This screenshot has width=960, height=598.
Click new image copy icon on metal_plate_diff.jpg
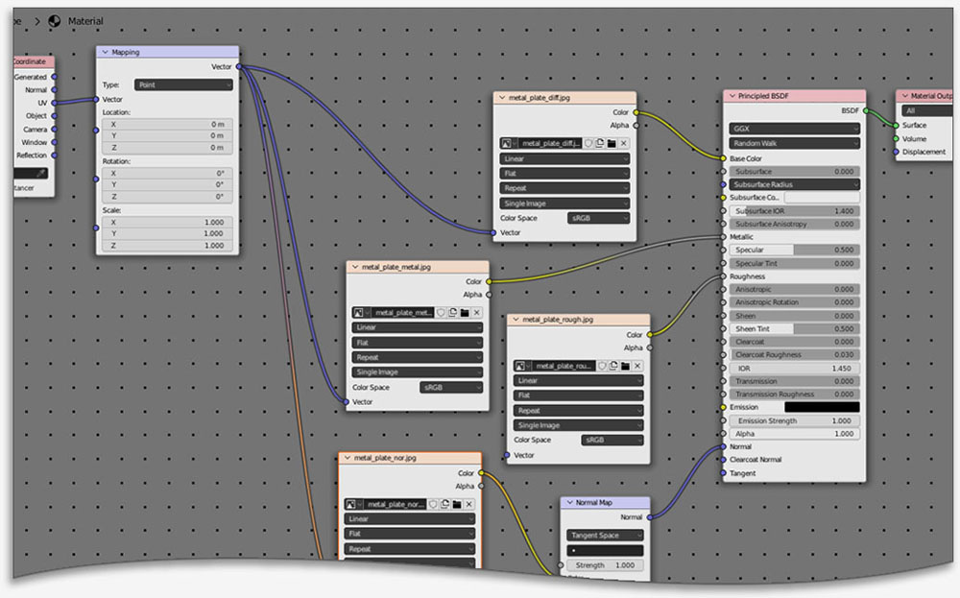pyautogui.click(x=600, y=143)
